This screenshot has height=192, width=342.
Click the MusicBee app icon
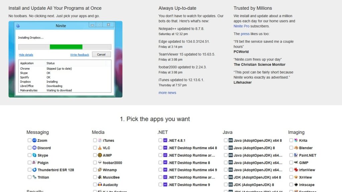(x=100, y=177)
